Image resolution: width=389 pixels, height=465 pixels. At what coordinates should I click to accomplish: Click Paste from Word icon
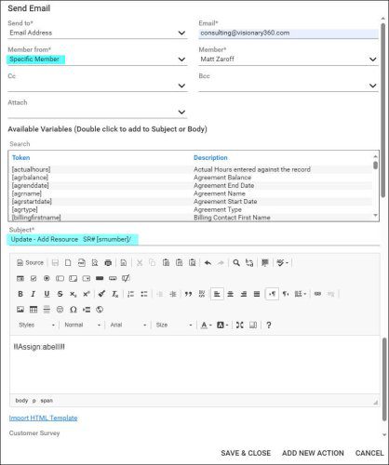pyautogui.click(x=193, y=263)
